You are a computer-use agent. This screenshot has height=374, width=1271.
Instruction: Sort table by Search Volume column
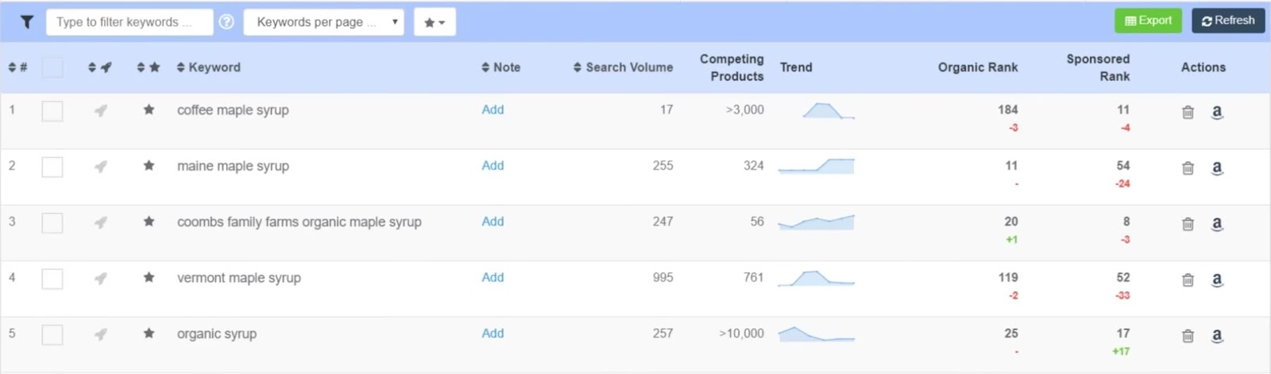coord(623,67)
